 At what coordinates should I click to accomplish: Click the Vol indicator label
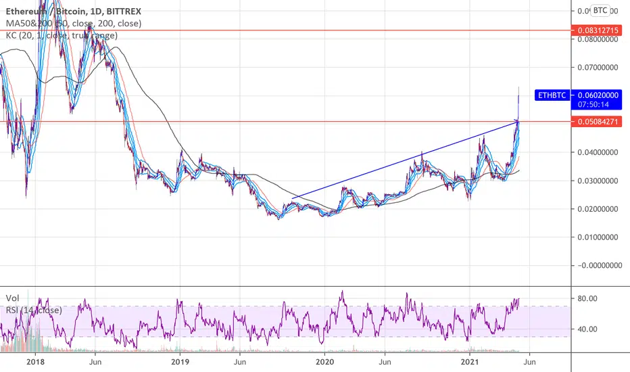12,298
